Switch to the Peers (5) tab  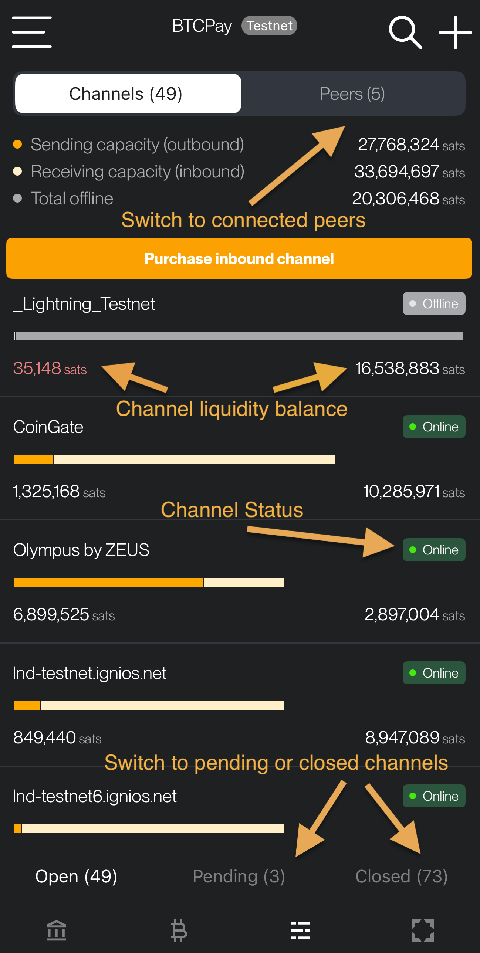coord(352,94)
